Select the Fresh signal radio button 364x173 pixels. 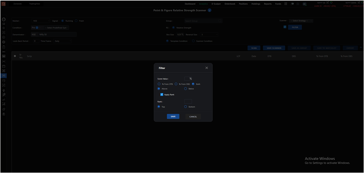tap(76, 21)
